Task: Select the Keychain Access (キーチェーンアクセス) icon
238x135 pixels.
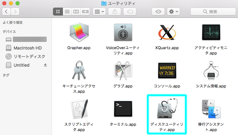Action: click(79, 70)
